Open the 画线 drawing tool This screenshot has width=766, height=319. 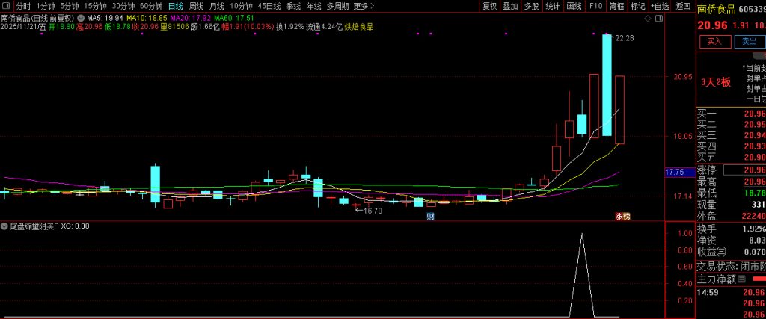574,6
